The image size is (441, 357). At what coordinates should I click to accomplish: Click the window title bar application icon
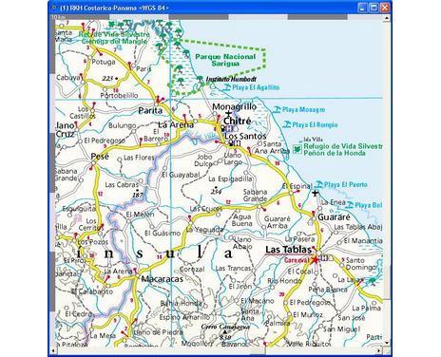(x=54, y=8)
